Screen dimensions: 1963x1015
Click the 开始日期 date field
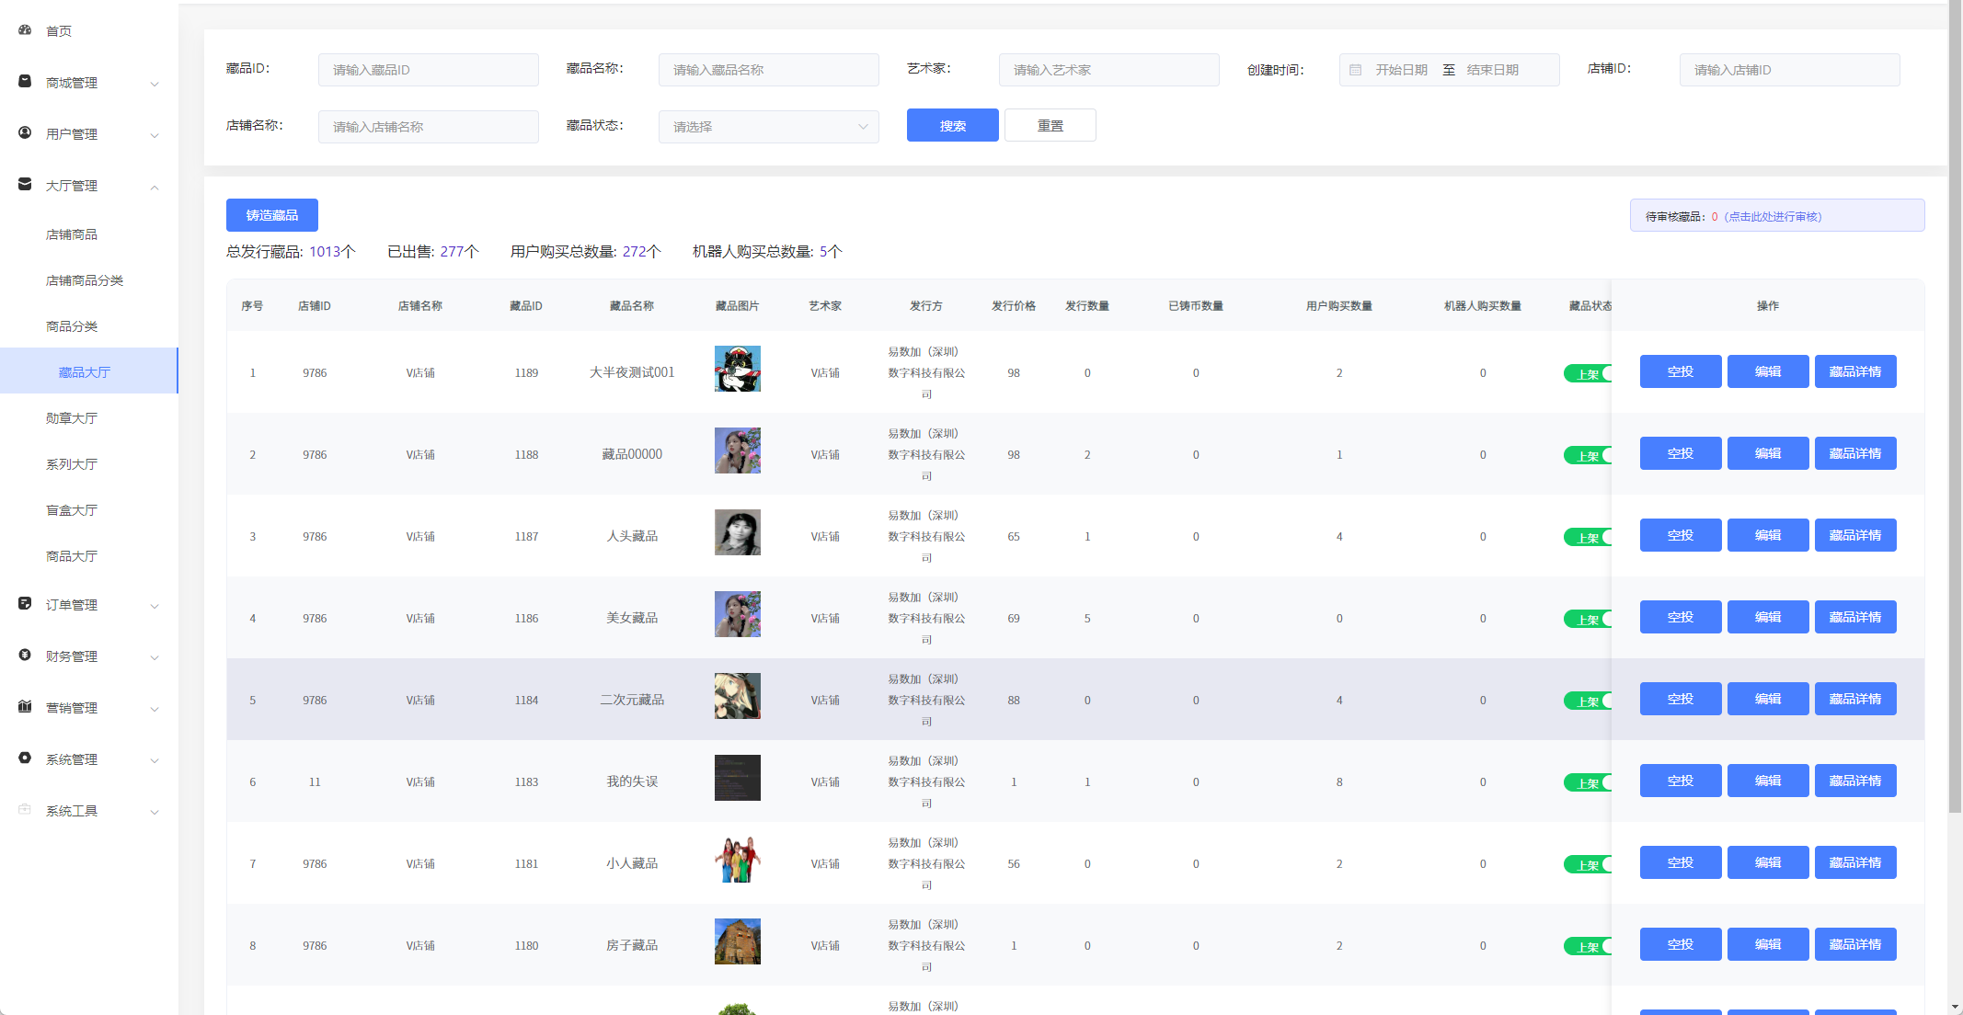1402,70
